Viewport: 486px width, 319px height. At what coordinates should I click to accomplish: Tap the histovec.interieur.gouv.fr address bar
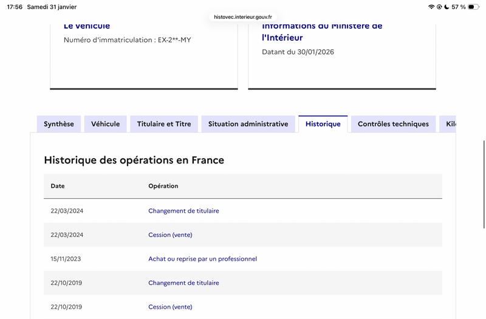(x=243, y=17)
